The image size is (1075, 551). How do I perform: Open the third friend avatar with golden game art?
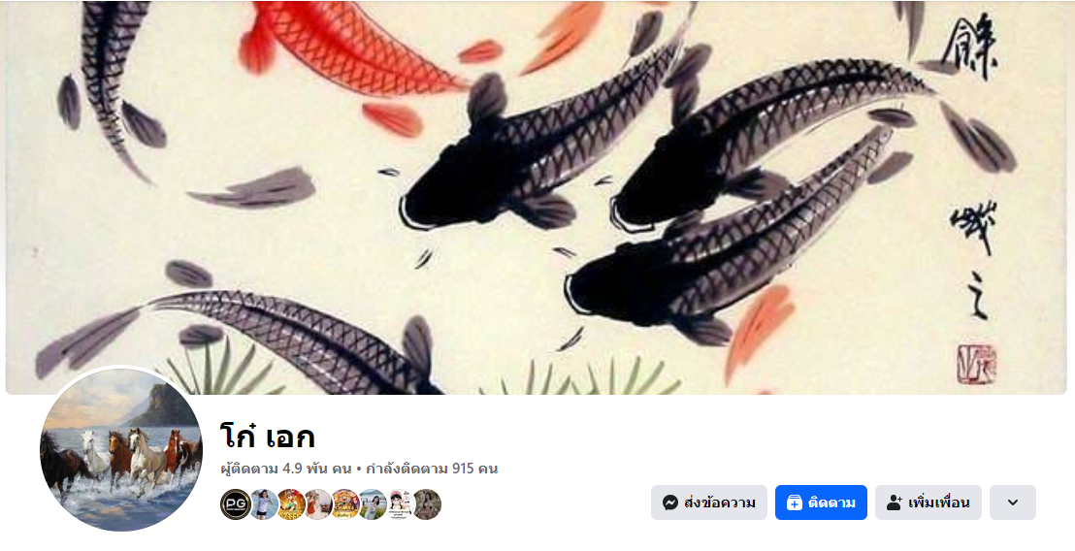(x=291, y=504)
